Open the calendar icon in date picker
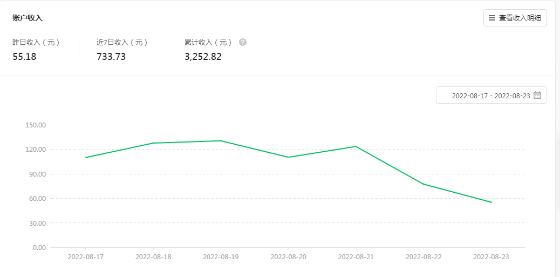Screen dimensions: 560x277 point(537,96)
